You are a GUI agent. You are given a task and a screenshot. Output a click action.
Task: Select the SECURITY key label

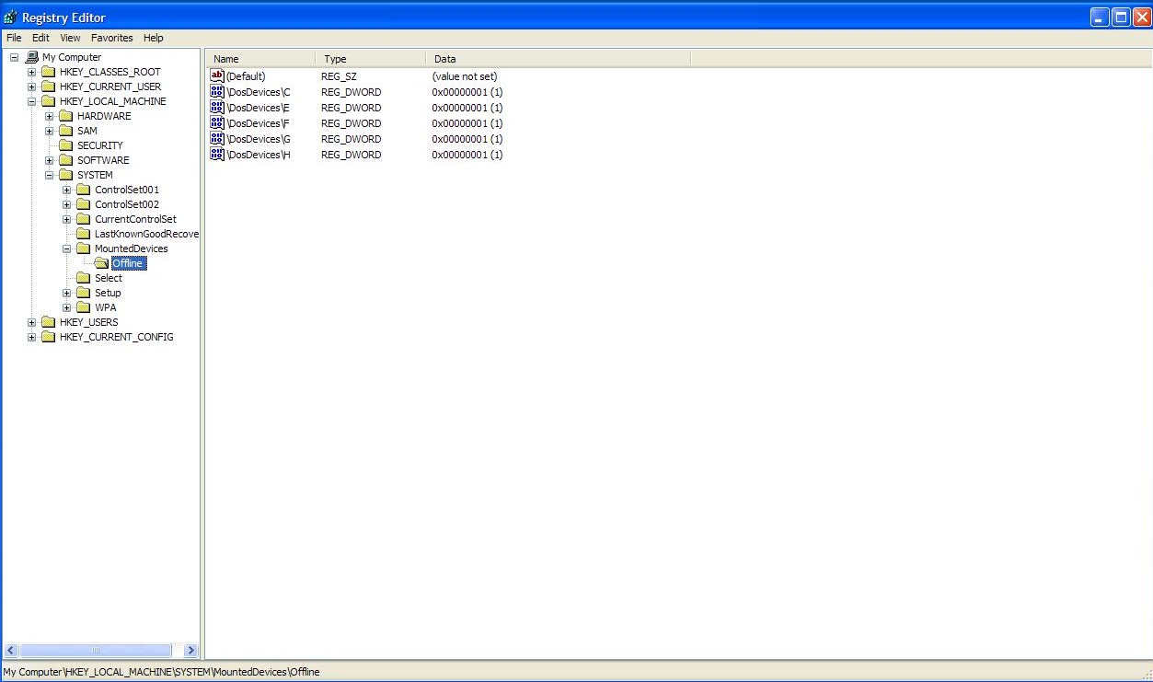point(100,145)
